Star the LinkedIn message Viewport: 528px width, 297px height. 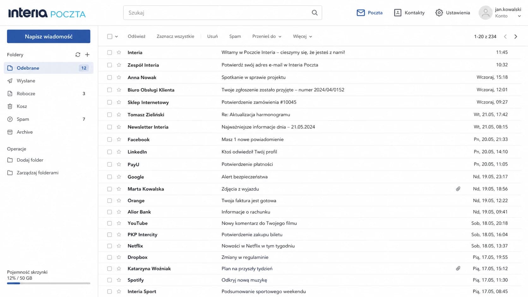pos(119,152)
